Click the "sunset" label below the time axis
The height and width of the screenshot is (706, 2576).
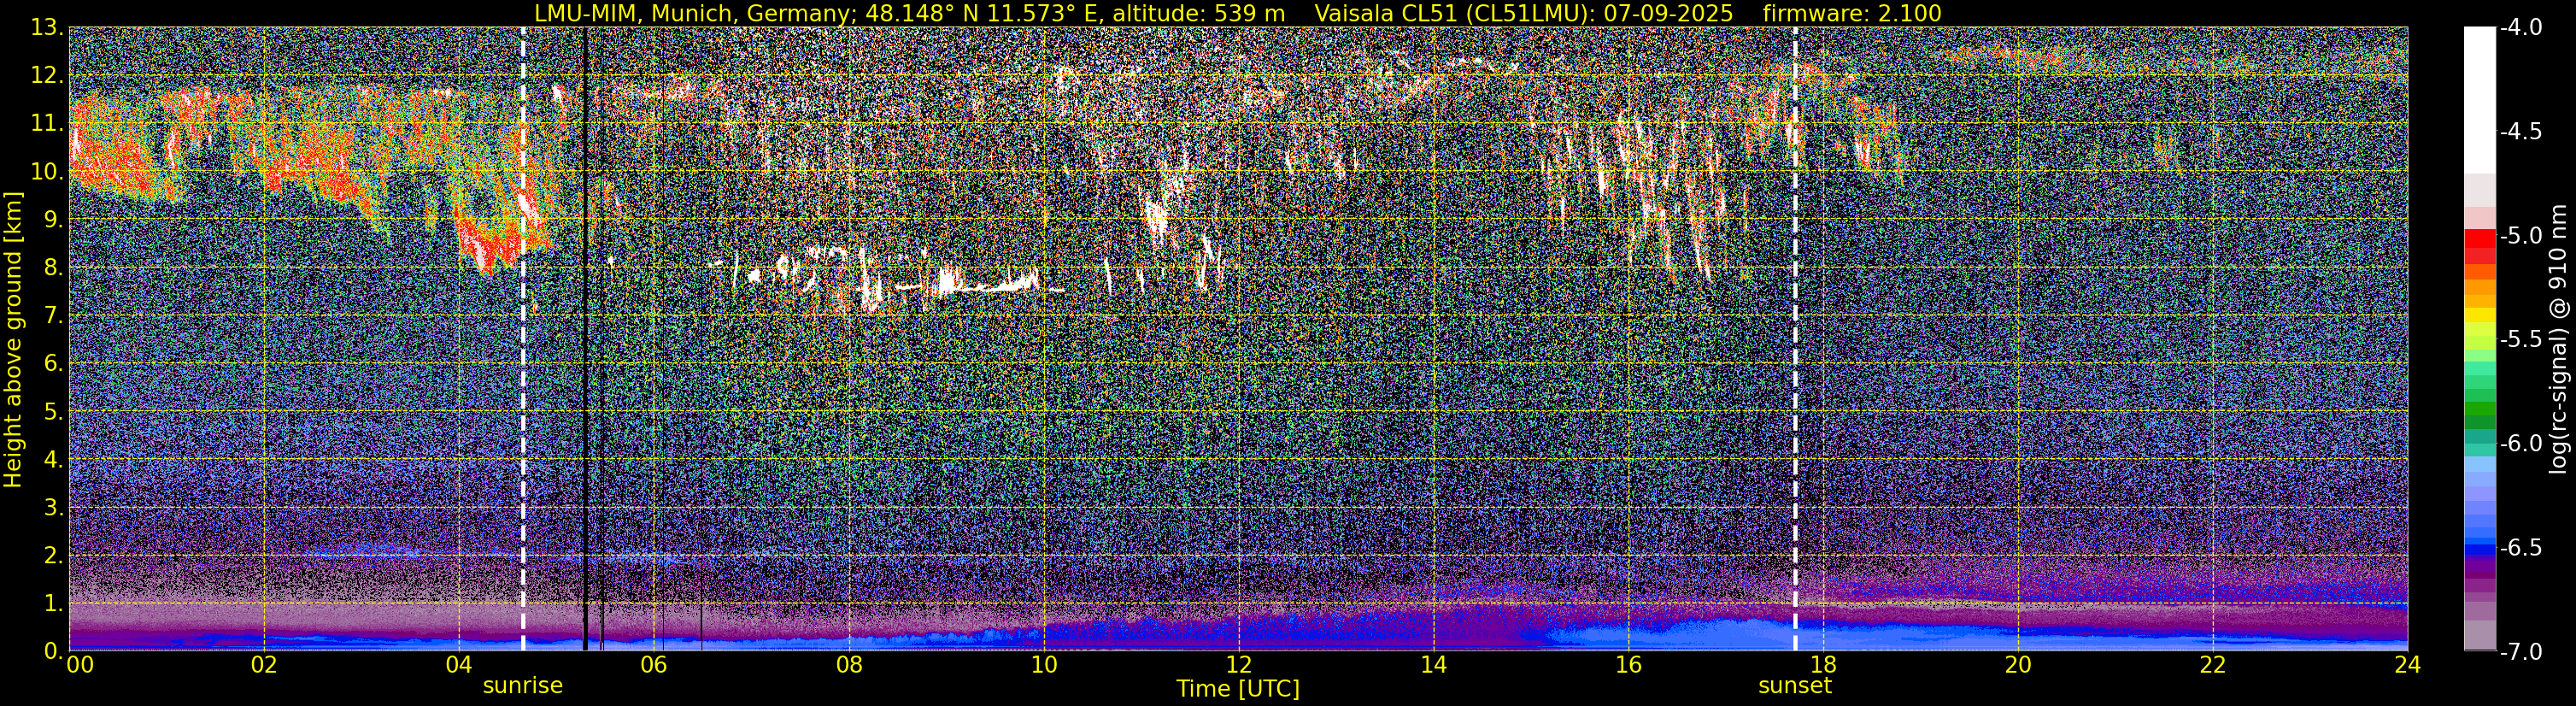[1795, 686]
